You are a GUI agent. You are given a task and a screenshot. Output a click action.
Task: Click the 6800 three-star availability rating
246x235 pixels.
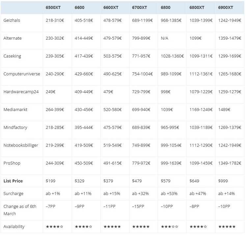coord(169,227)
